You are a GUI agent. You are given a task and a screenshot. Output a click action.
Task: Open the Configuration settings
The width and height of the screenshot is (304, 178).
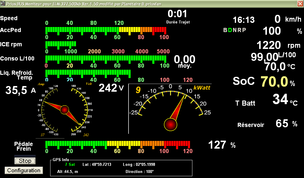click(x=24, y=170)
